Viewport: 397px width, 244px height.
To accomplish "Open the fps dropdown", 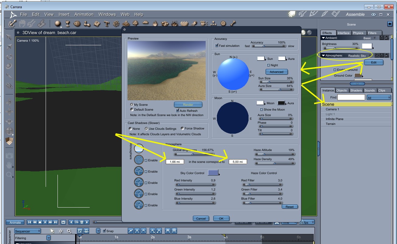I will 307,222.
